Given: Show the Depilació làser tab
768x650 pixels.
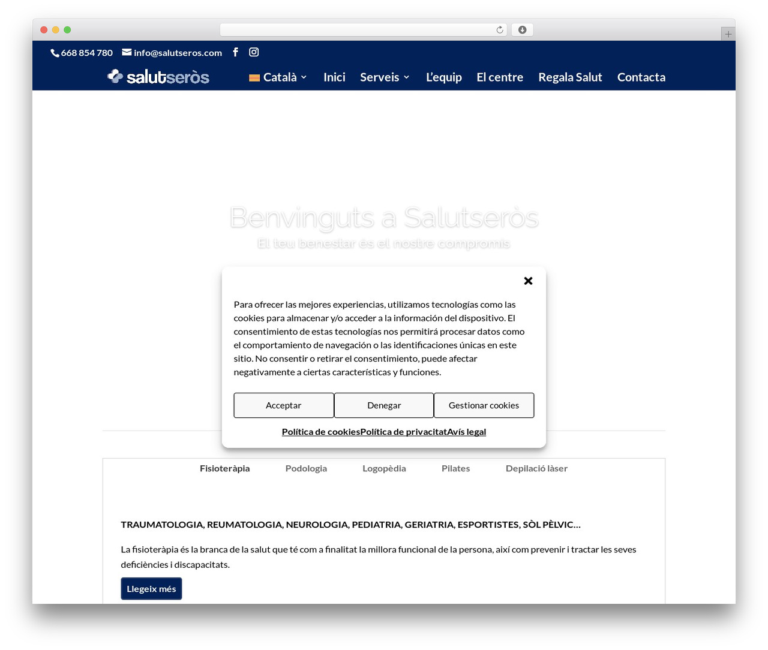Looking at the screenshot, I should coord(536,468).
